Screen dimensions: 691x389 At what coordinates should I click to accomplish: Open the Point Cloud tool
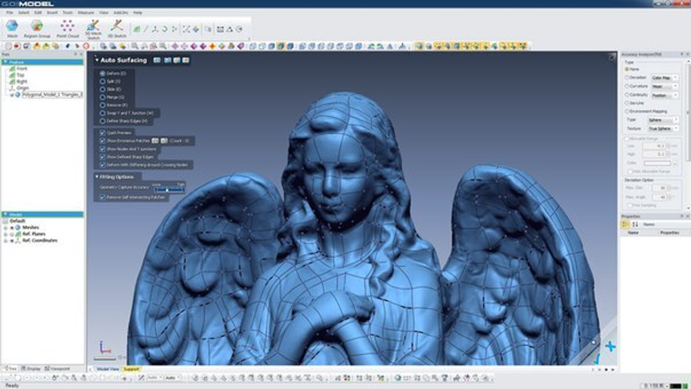tap(68, 29)
